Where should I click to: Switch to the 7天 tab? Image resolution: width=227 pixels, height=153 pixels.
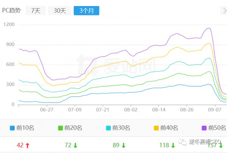coord(35,11)
